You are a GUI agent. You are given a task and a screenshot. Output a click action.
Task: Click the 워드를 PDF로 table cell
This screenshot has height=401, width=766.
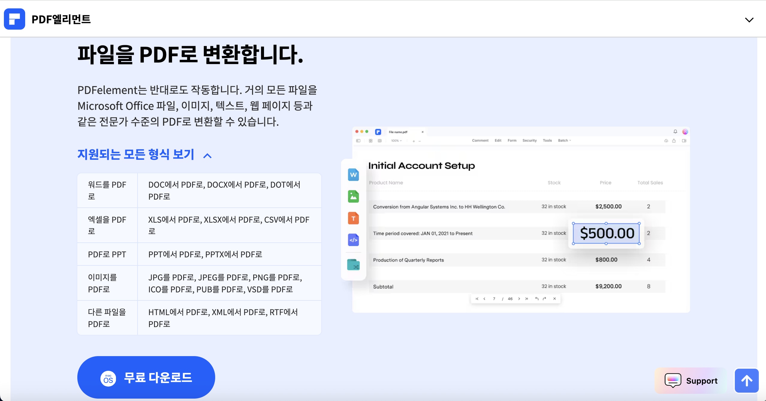107,190
